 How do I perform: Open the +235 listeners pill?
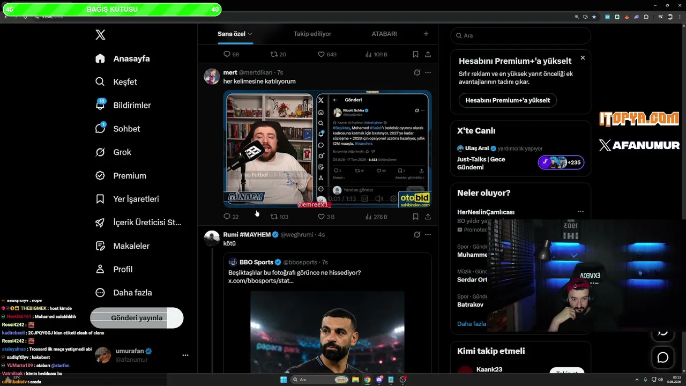[x=561, y=162]
